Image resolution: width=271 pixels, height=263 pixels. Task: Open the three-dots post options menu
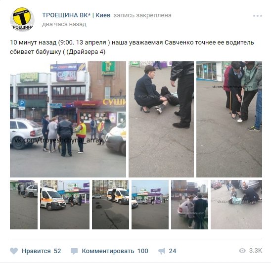[258, 16]
